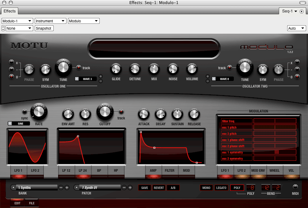The image size is (308, 208).
Task: Click the MIX knob
Action: [x=154, y=69]
